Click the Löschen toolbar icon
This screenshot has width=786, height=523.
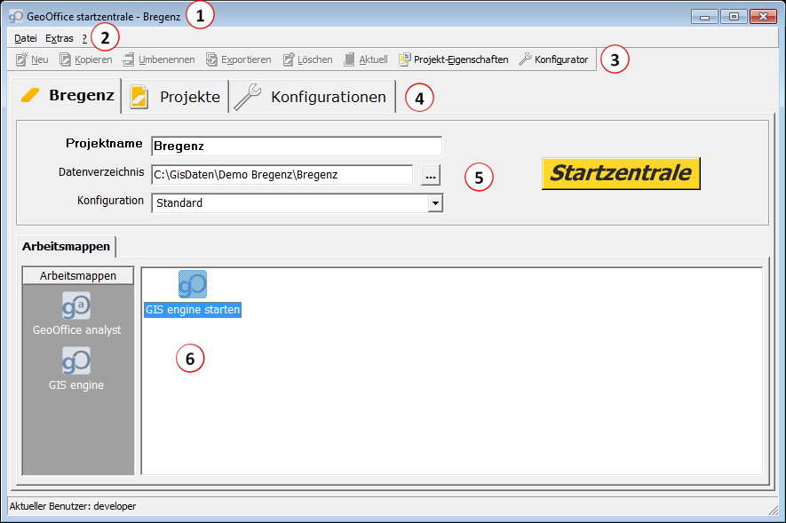point(289,59)
